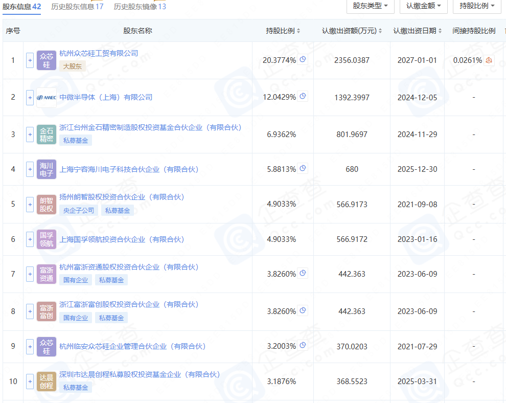Sort by 认缴出资日期 column arrows
506x403 pixels.
tap(440, 31)
